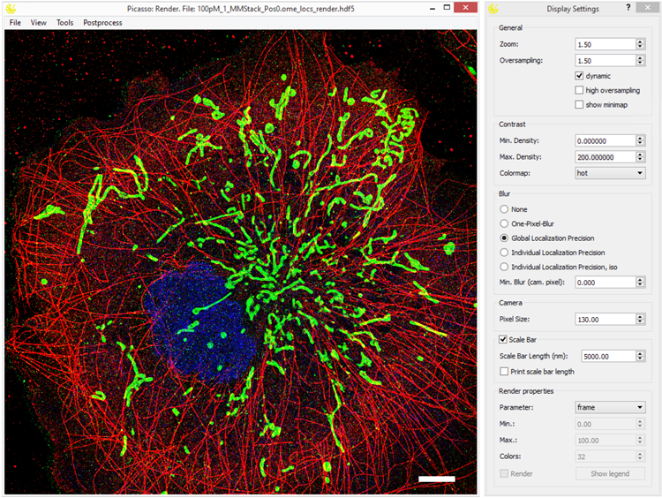Adjust the Oversampling spinner arrows
This screenshot has height=498, width=662.
coord(640,61)
